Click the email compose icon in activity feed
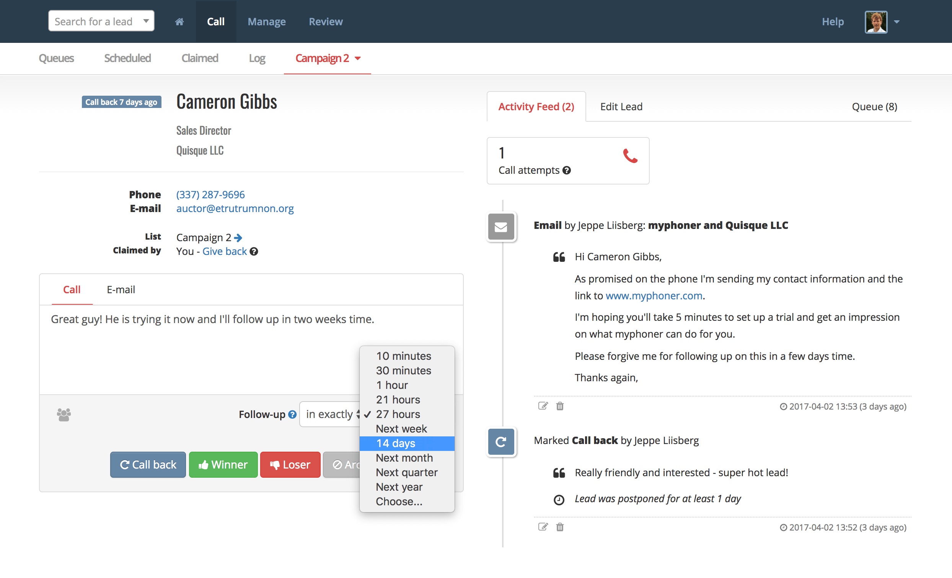 [x=502, y=226]
